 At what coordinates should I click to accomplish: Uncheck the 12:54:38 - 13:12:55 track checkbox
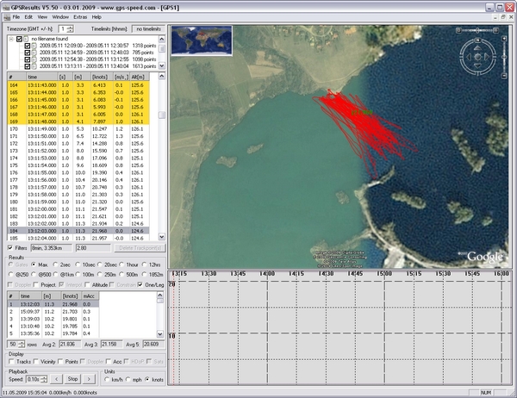[x=28, y=59]
